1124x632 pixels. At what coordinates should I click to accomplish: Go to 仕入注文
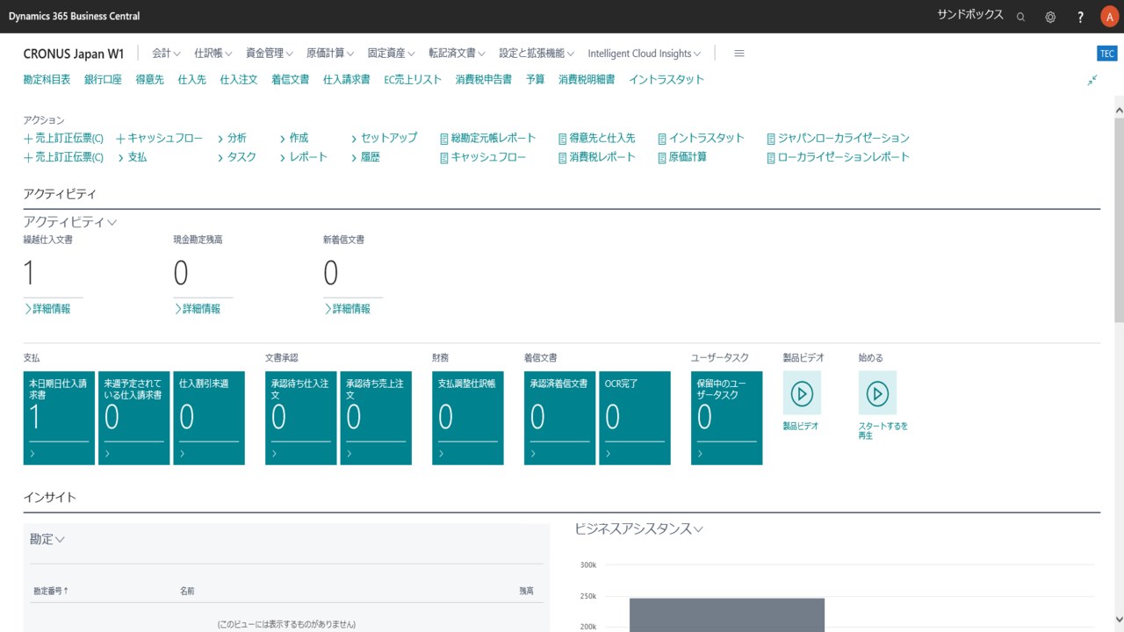pos(239,79)
